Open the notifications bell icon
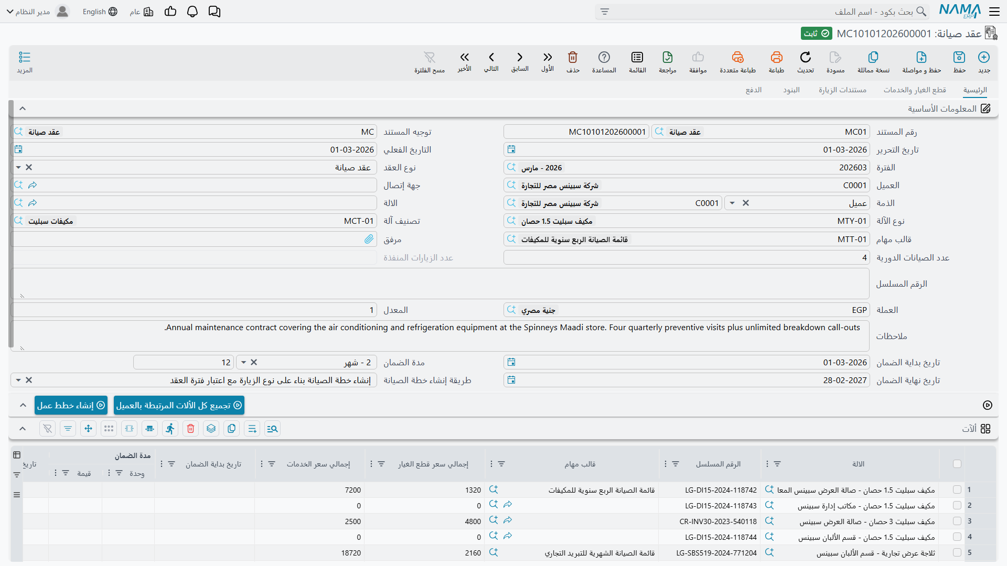Image resolution: width=1007 pixels, height=566 pixels. pyautogui.click(x=192, y=12)
